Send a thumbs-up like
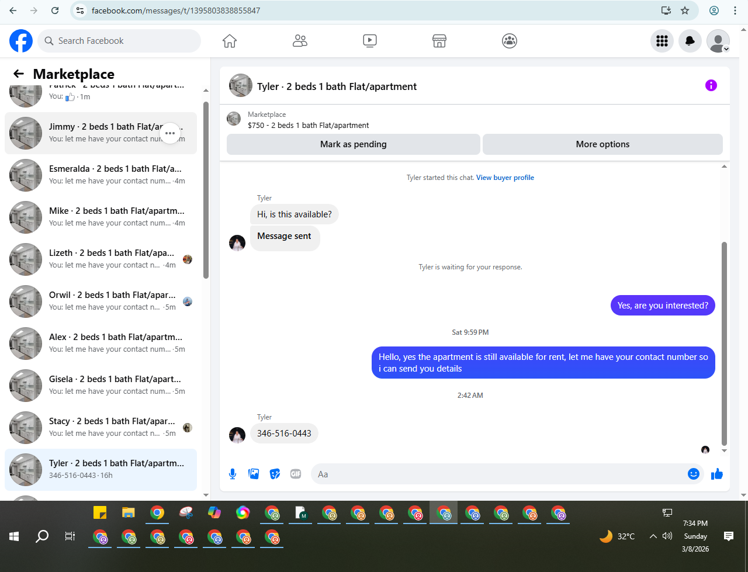 (x=717, y=474)
